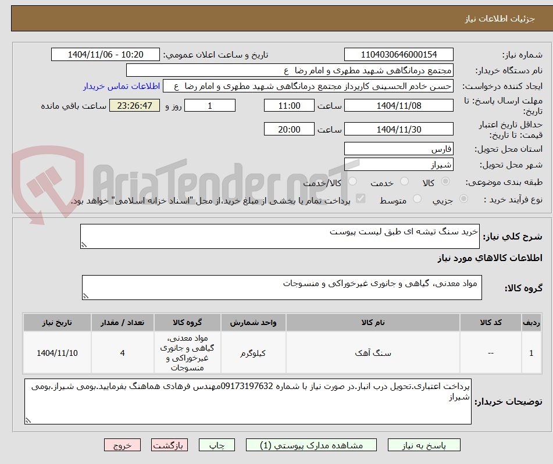The image size is (553, 464).
Task: Click the 'تعداد / مقدار' column header
Action: (x=122, y=323)
